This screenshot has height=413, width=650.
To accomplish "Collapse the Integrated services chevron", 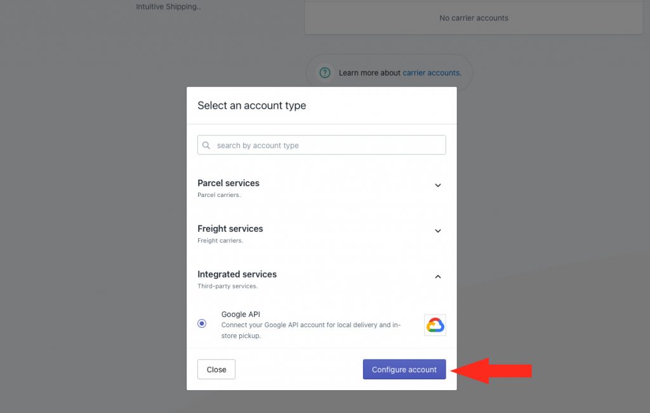I will 438,276.
